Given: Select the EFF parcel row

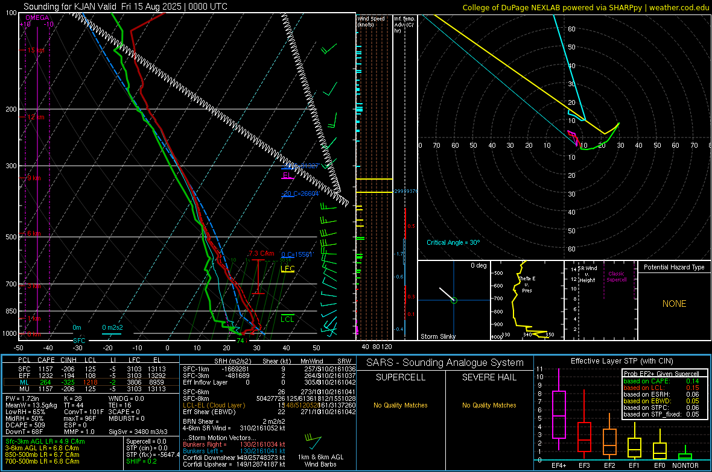Looking at the screenshot, I should (x=92, y=376).
